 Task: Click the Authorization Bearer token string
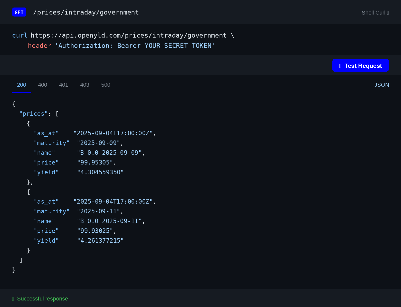pyautogui.click(x=135, y=46)
